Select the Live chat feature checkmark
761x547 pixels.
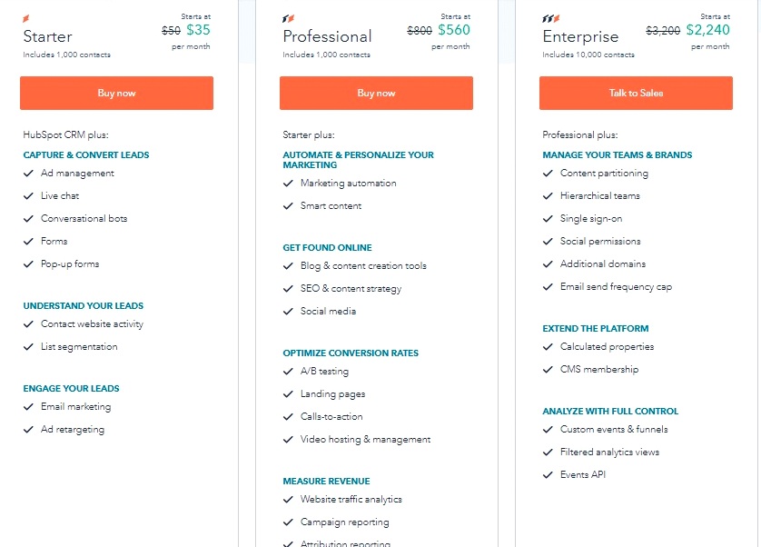coord(28,196)
